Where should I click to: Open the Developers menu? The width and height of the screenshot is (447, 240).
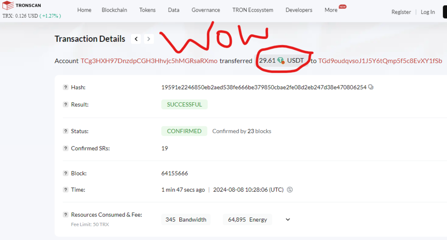[299, 10]
